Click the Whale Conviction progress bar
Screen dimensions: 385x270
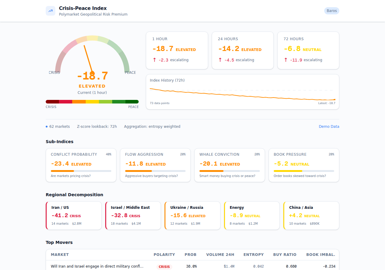point(229,171)
